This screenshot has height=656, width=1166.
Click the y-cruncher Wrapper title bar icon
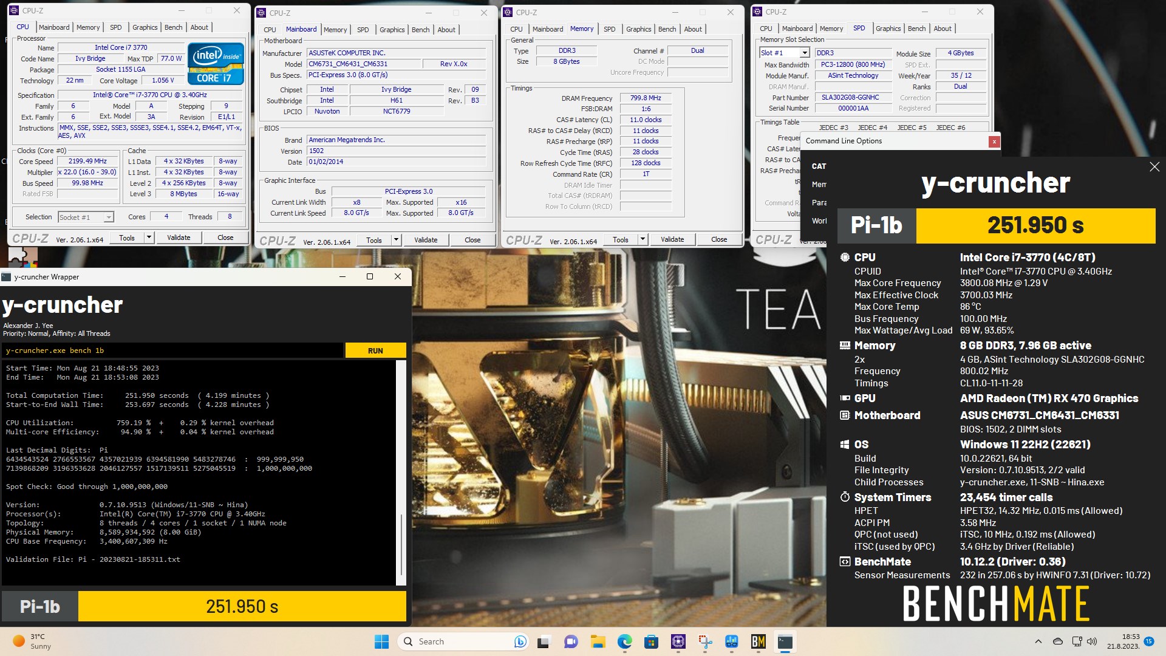point(6,277)
